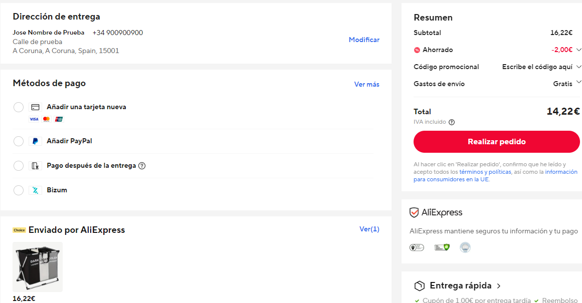Open the términos y políticas link
582x303 pixels.
[x=485, y=172]
